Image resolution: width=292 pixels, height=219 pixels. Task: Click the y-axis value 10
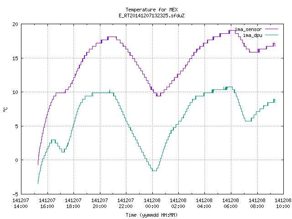[15, 92]
